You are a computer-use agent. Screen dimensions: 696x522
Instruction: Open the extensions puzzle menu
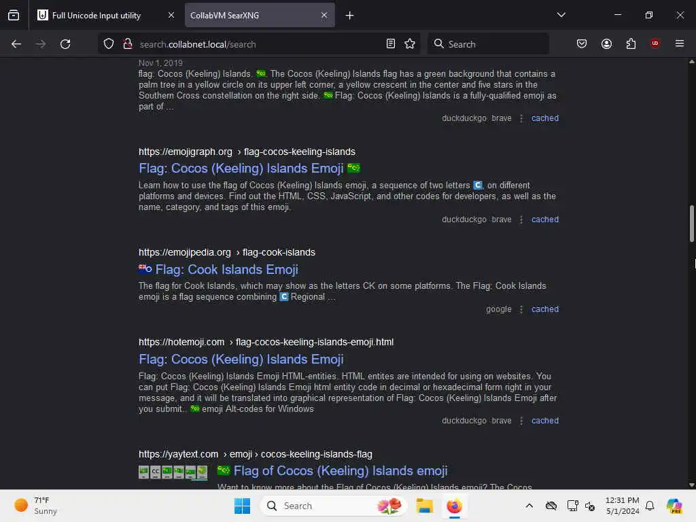coord(631,43)
